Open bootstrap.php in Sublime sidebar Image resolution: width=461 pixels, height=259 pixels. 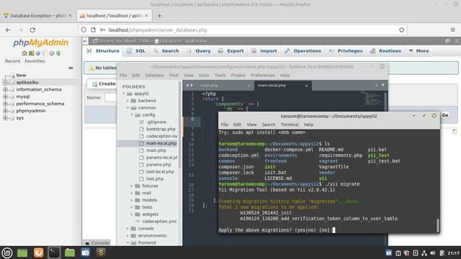click(161, 129)
